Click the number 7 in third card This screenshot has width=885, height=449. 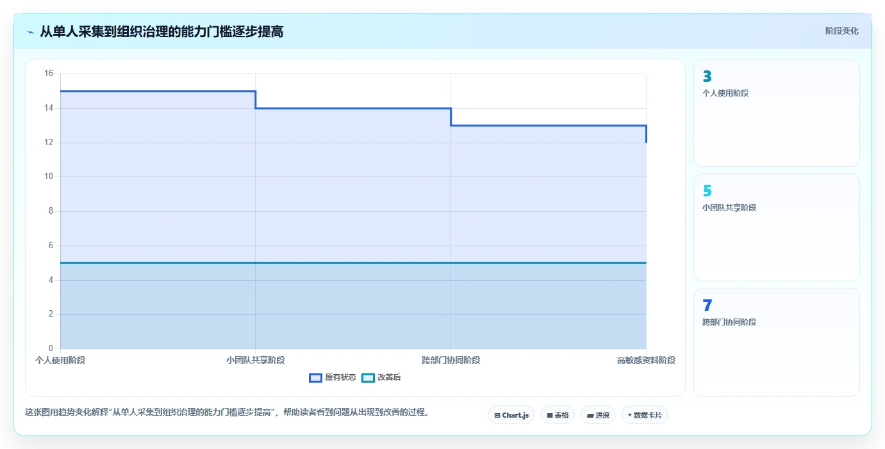pyautogui.click(x=707, y=306)
